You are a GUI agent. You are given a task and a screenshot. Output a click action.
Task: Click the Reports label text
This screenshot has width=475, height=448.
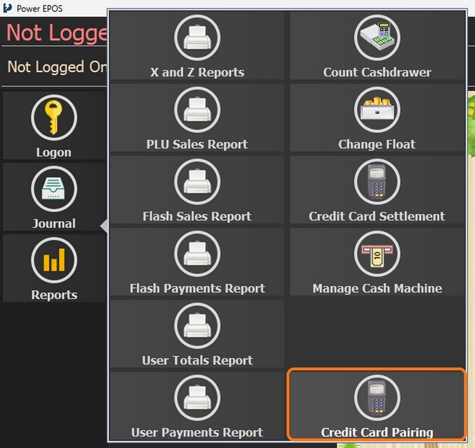(54, 295)
